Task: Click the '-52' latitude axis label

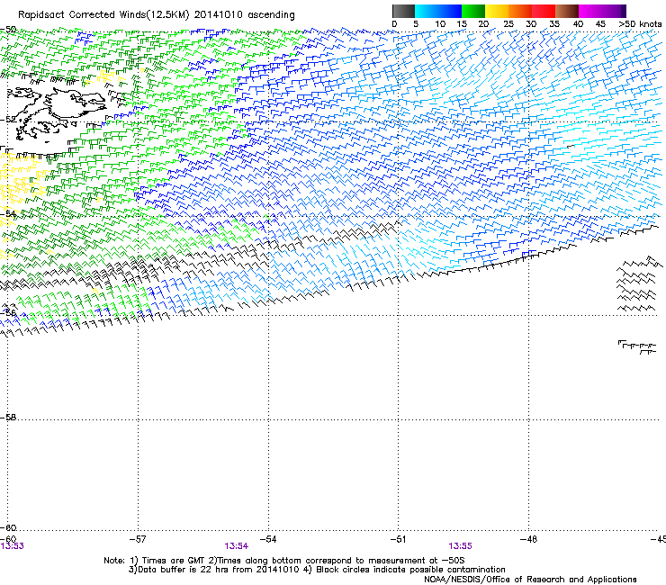Action: (8, 120)
